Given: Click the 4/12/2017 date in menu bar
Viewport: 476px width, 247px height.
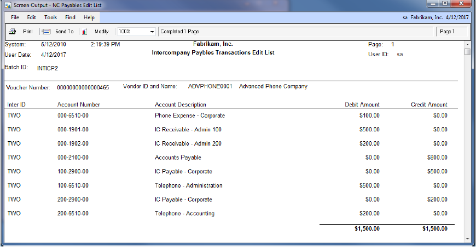Looking at the screenshot, I should click(x=457, y=17).
